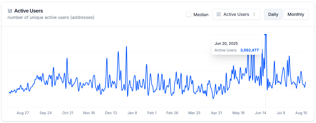This screenshot has height=123, width=316.
Task: Click the Active Users chart heading
Action: (28, 11)
